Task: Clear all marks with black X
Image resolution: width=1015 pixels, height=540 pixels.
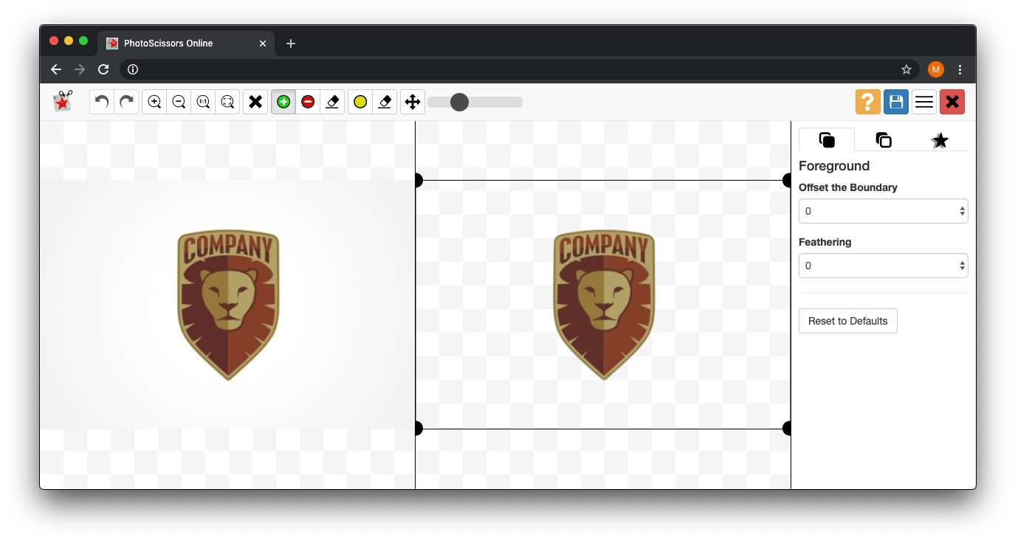Action: click(255, 102)
